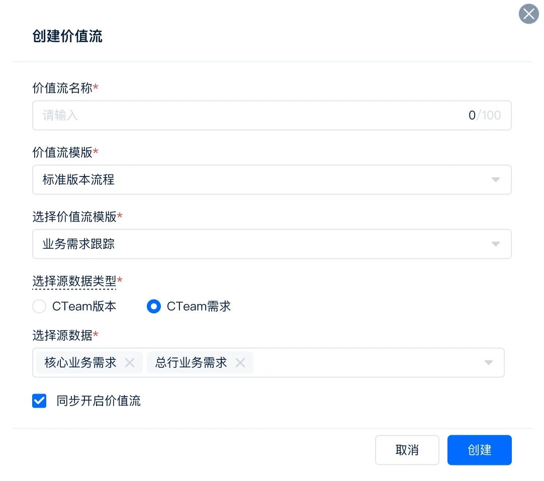Image resolution: width=544 pixels, height=481 pixels.
Task: Click the arrow icon in 选择源数据 field
Action: (x=488, y=363)
